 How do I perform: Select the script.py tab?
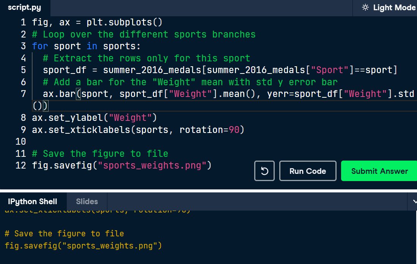[24, 8]
